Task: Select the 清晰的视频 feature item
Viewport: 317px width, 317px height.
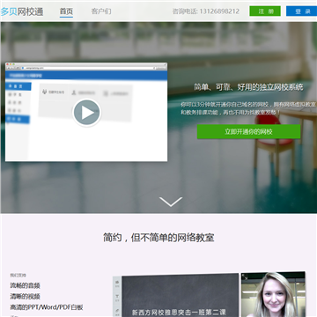Action: click(26, 297)
